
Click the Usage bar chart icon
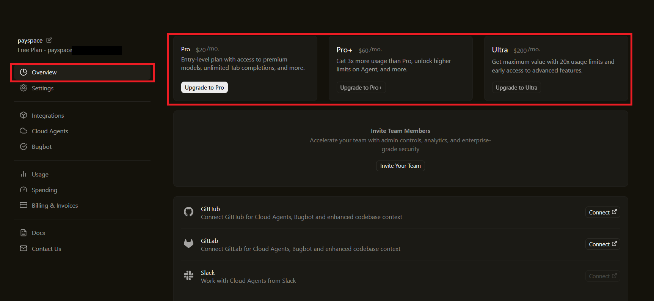24,174
